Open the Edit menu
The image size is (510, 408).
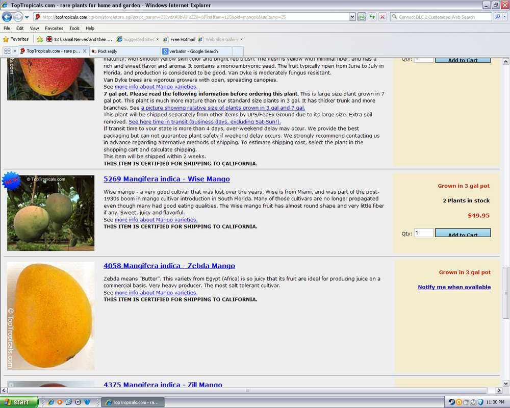pyautogui.click(x=20, y=29)
